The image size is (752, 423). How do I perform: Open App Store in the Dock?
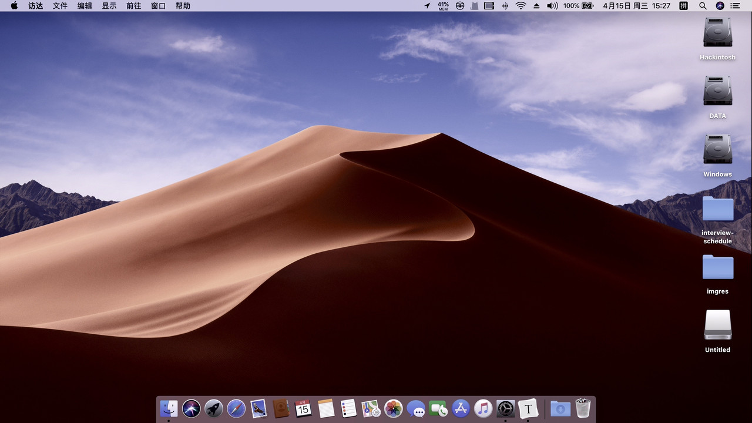click(x=461, y=408)
